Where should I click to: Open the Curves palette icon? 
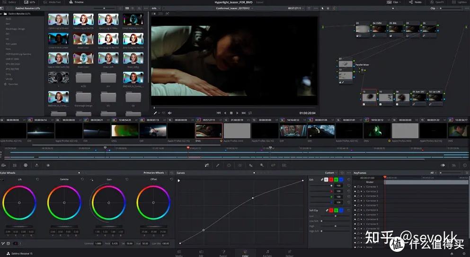207,165
